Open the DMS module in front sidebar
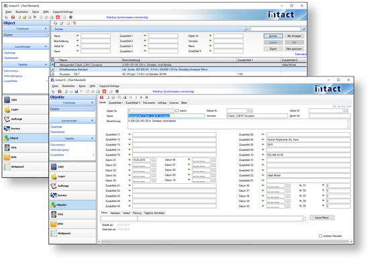 click(72, 224)
